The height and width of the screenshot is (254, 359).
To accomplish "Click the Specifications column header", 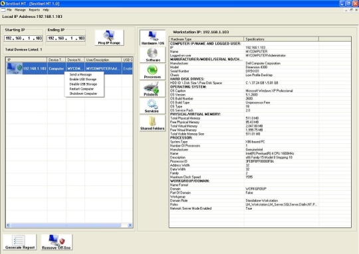I will tap(281, 39).
